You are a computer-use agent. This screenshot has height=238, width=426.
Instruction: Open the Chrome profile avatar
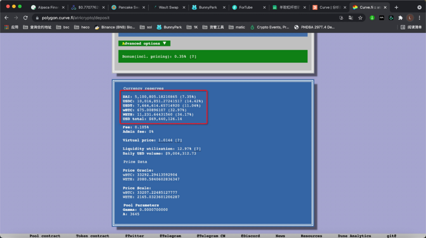point(410,18)
